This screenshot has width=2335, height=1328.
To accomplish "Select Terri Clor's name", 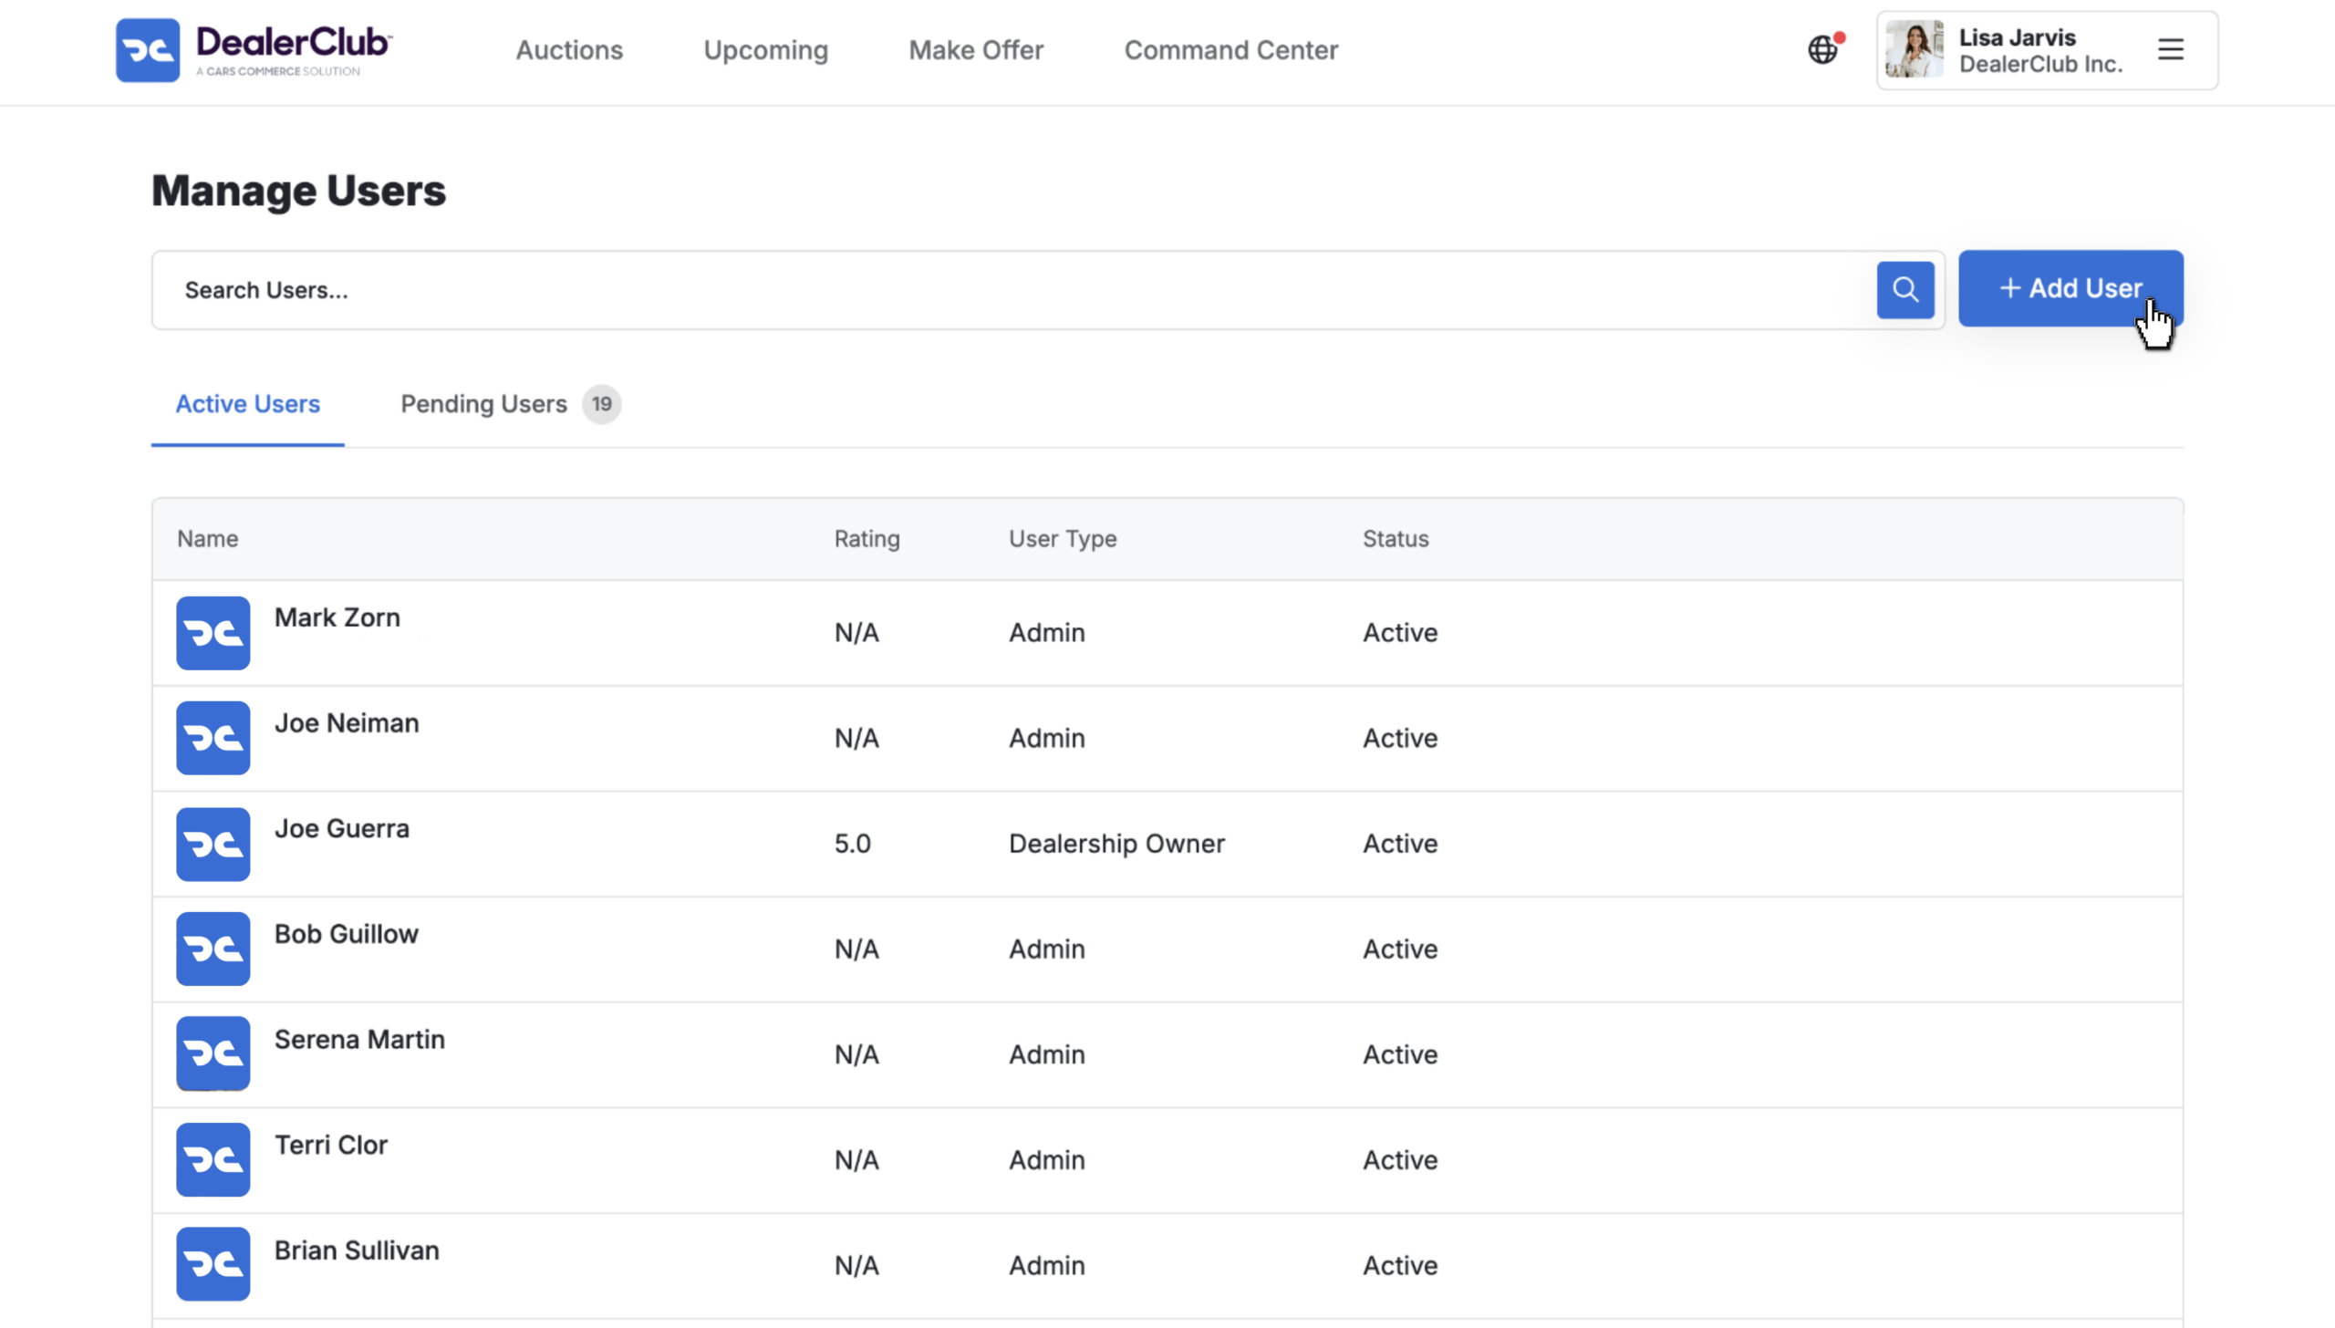I will point(331,1145).
